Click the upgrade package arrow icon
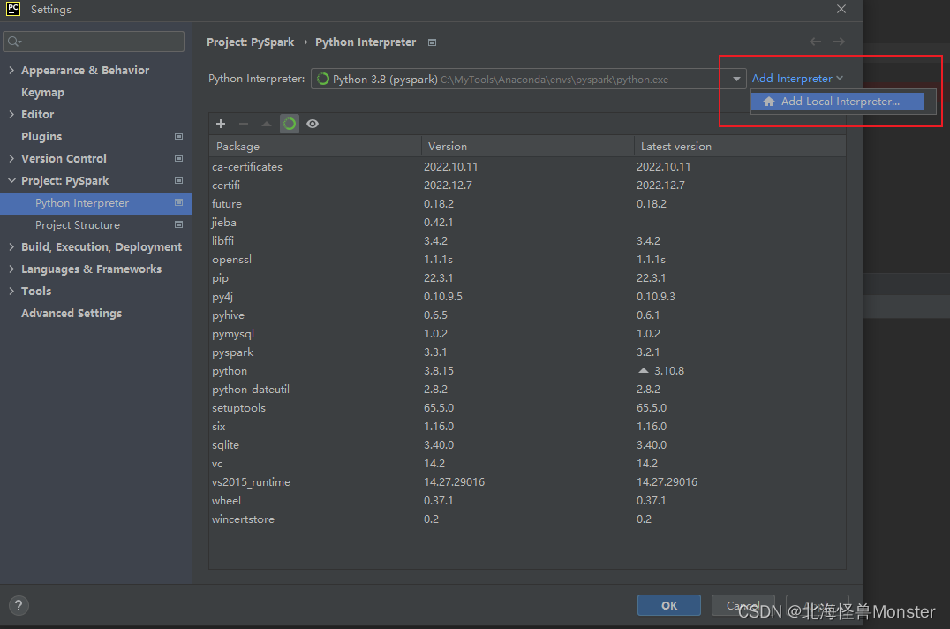This screenshot has width=950, height=629. click(x=266, y=124)
